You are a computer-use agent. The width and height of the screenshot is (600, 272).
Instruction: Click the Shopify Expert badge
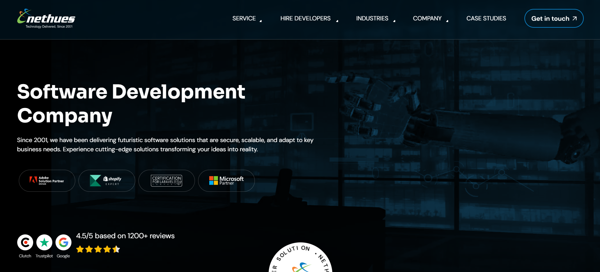(107, 181)
